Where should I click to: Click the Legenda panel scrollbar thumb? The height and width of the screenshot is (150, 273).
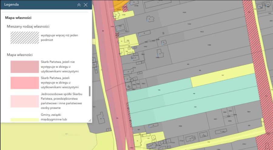coord(89,91)
